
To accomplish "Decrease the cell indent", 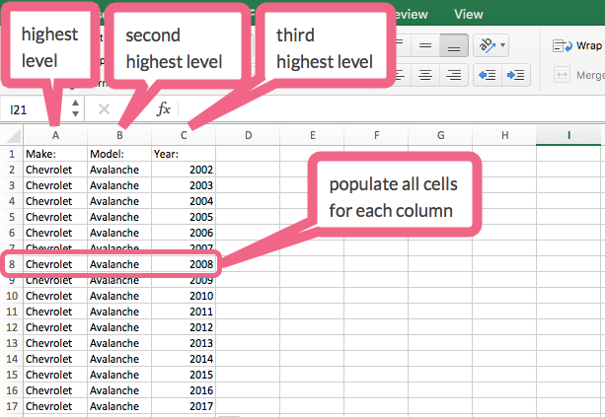I will coord(488,75).
